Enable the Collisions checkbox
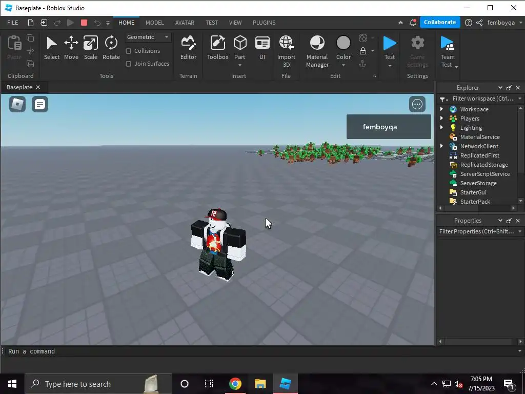 pos(128,51)
